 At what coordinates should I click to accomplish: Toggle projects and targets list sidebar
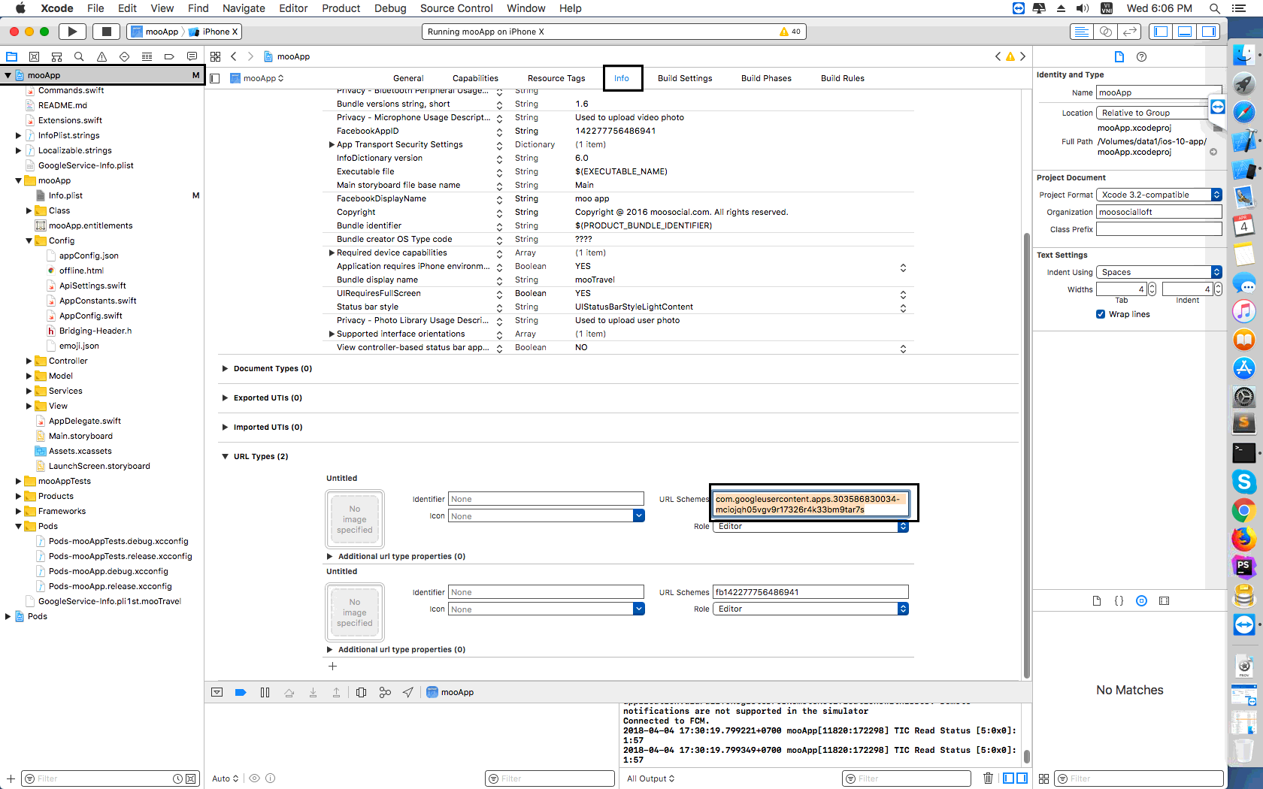pos(215,78)
